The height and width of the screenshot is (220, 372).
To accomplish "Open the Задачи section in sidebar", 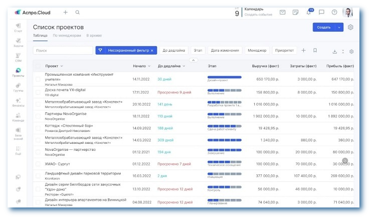I will tap(18, 40).
